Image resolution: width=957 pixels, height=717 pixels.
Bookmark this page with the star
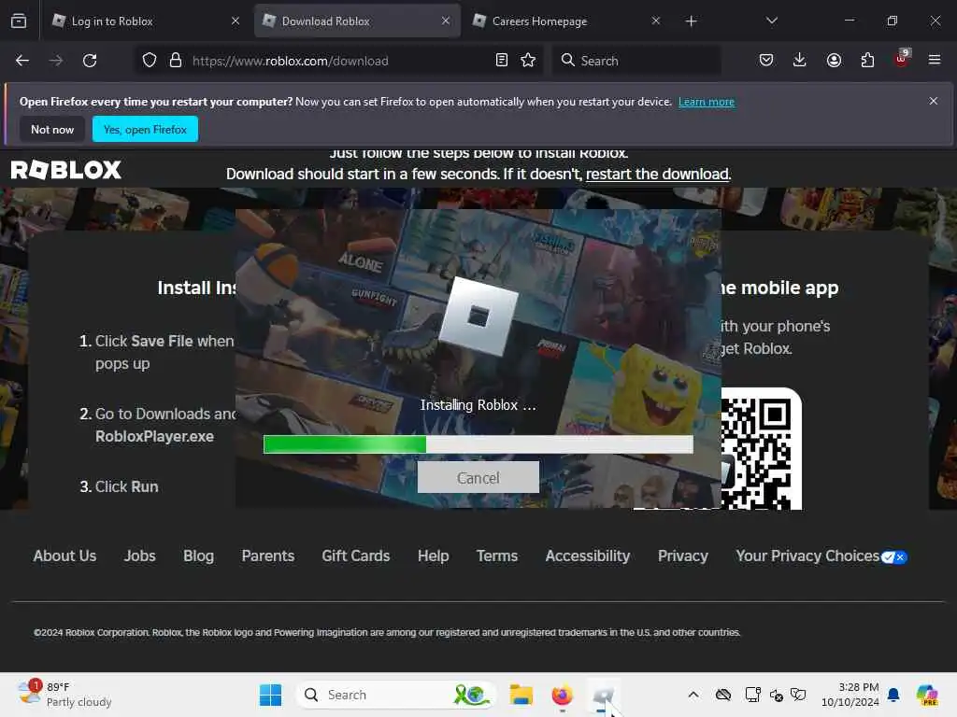coord(528,61)
